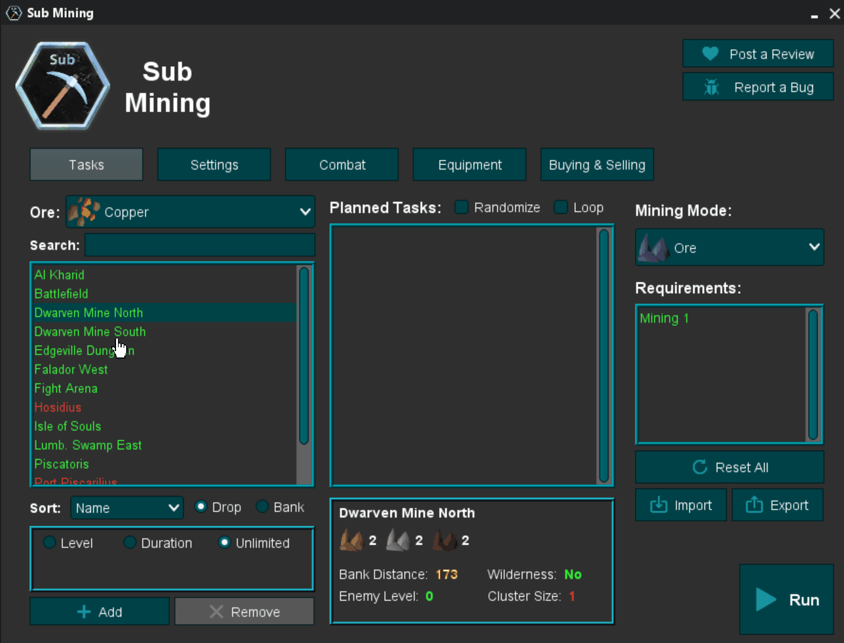
Task: Click the play triangle icon on the Run button
Action: 765,600
